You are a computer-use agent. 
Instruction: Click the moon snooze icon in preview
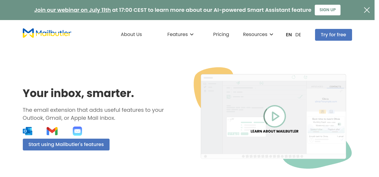(x=306, y=77)
